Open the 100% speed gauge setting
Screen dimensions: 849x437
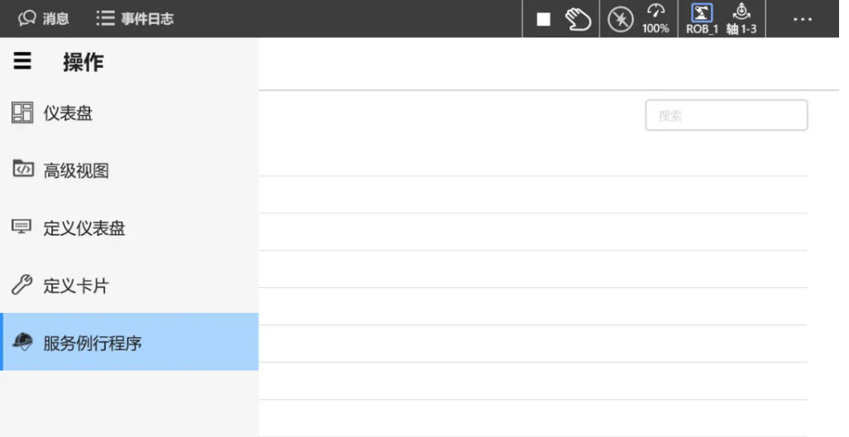tap(655, 18)
